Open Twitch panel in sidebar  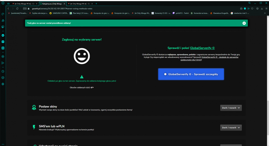[x=3, y=27]
